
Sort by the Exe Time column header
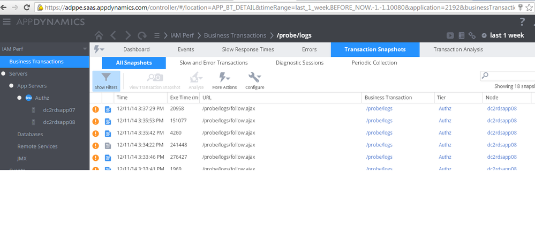[x=184, y=98]
